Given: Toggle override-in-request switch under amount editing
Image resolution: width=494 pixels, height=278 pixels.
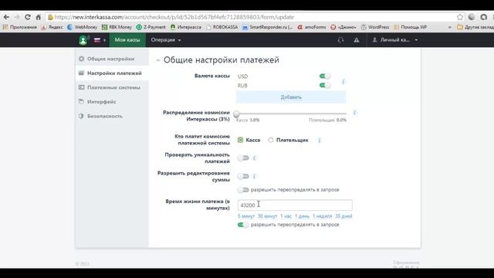Looking at the screenshot, I should coord(243,190).
